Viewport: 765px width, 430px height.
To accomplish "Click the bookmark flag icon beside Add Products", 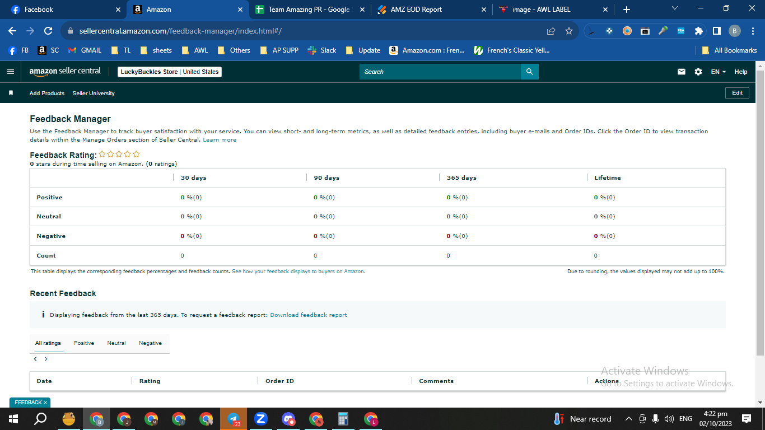I will coord(11,93).
